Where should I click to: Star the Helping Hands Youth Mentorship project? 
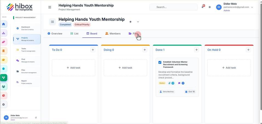pos(131,22)
